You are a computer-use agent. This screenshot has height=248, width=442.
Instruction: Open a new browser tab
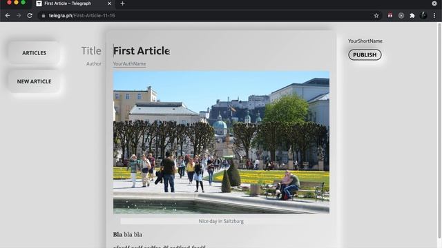[x=122, y=3]
